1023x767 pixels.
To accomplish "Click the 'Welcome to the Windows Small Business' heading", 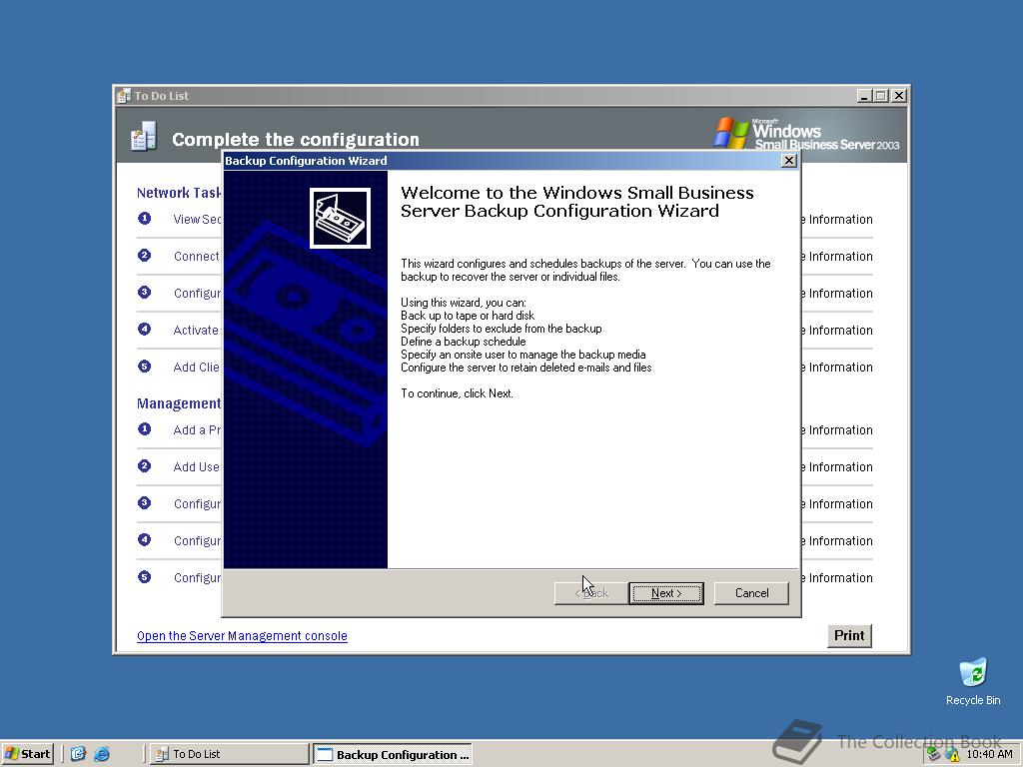I will 576,193.
